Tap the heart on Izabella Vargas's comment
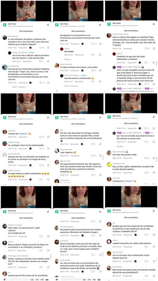158x281 pixels. point(40,149)
